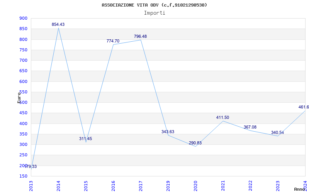Click the 750 y-axis tick label
Image resolution: width=309 pixels, height=193 pixels.
coord(23,50)
